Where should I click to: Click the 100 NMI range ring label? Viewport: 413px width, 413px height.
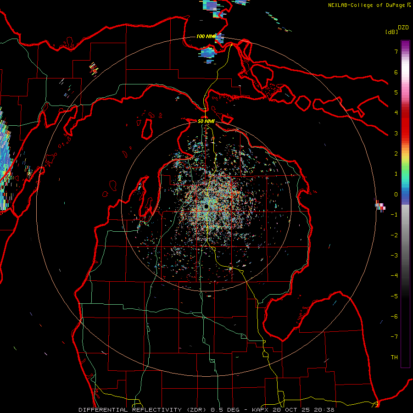(x=206, y=36)
